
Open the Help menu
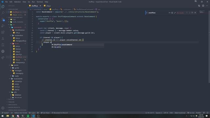46,2
